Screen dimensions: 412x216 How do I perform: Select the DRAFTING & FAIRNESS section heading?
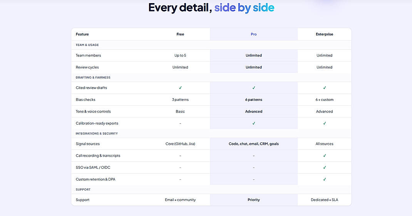click(x=93, y=77)
